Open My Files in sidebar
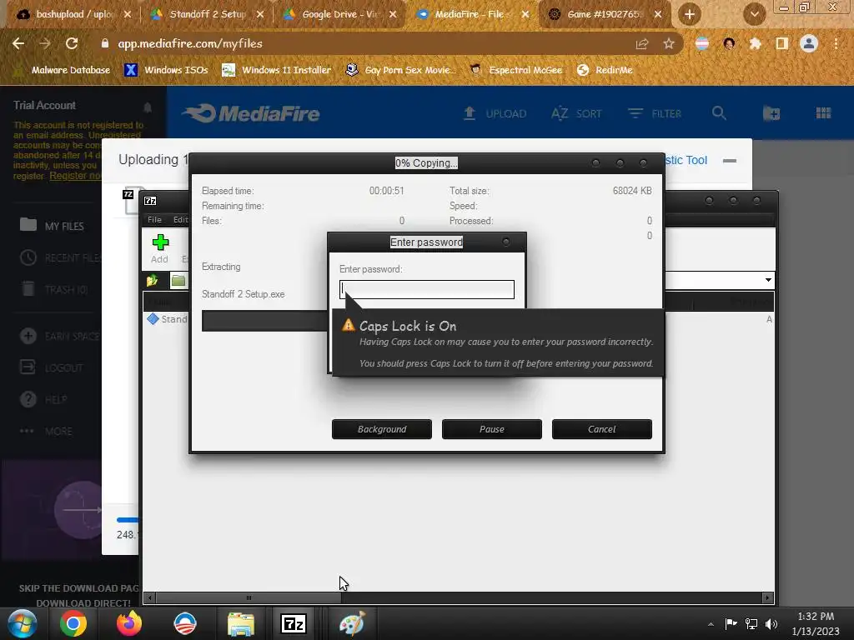This screenshot has width=854, height=640. (52, 226)
